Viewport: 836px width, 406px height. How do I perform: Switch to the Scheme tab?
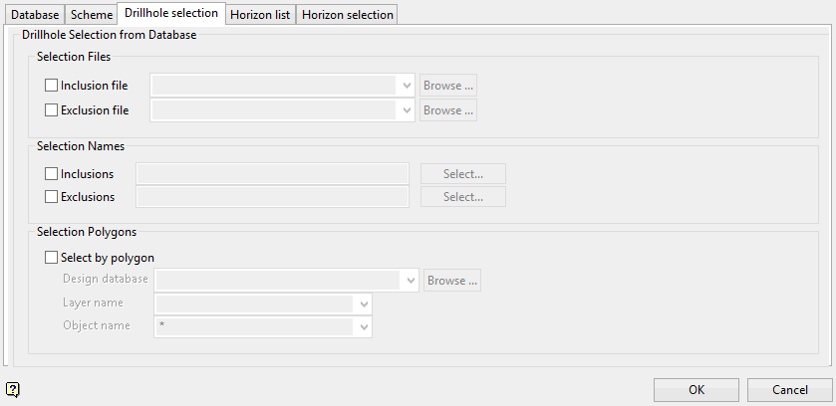pyautogui.click(x=92, y=15)
